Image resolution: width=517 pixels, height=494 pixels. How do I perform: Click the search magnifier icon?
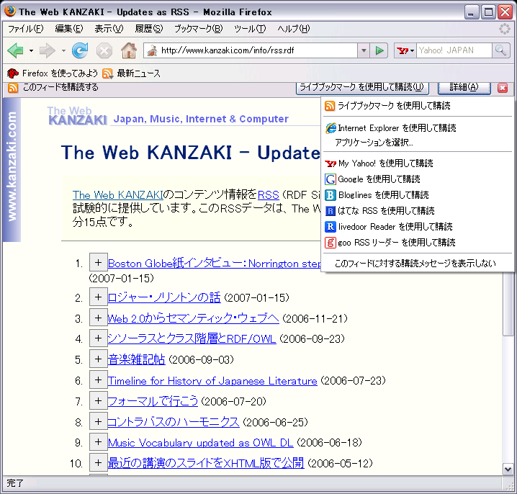(x=501, y=50)
